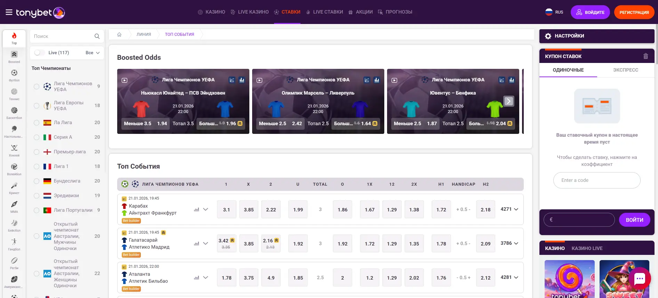658x298 pixels.
Task: Open АКЦИИ in top navigation
Action: 360,12
